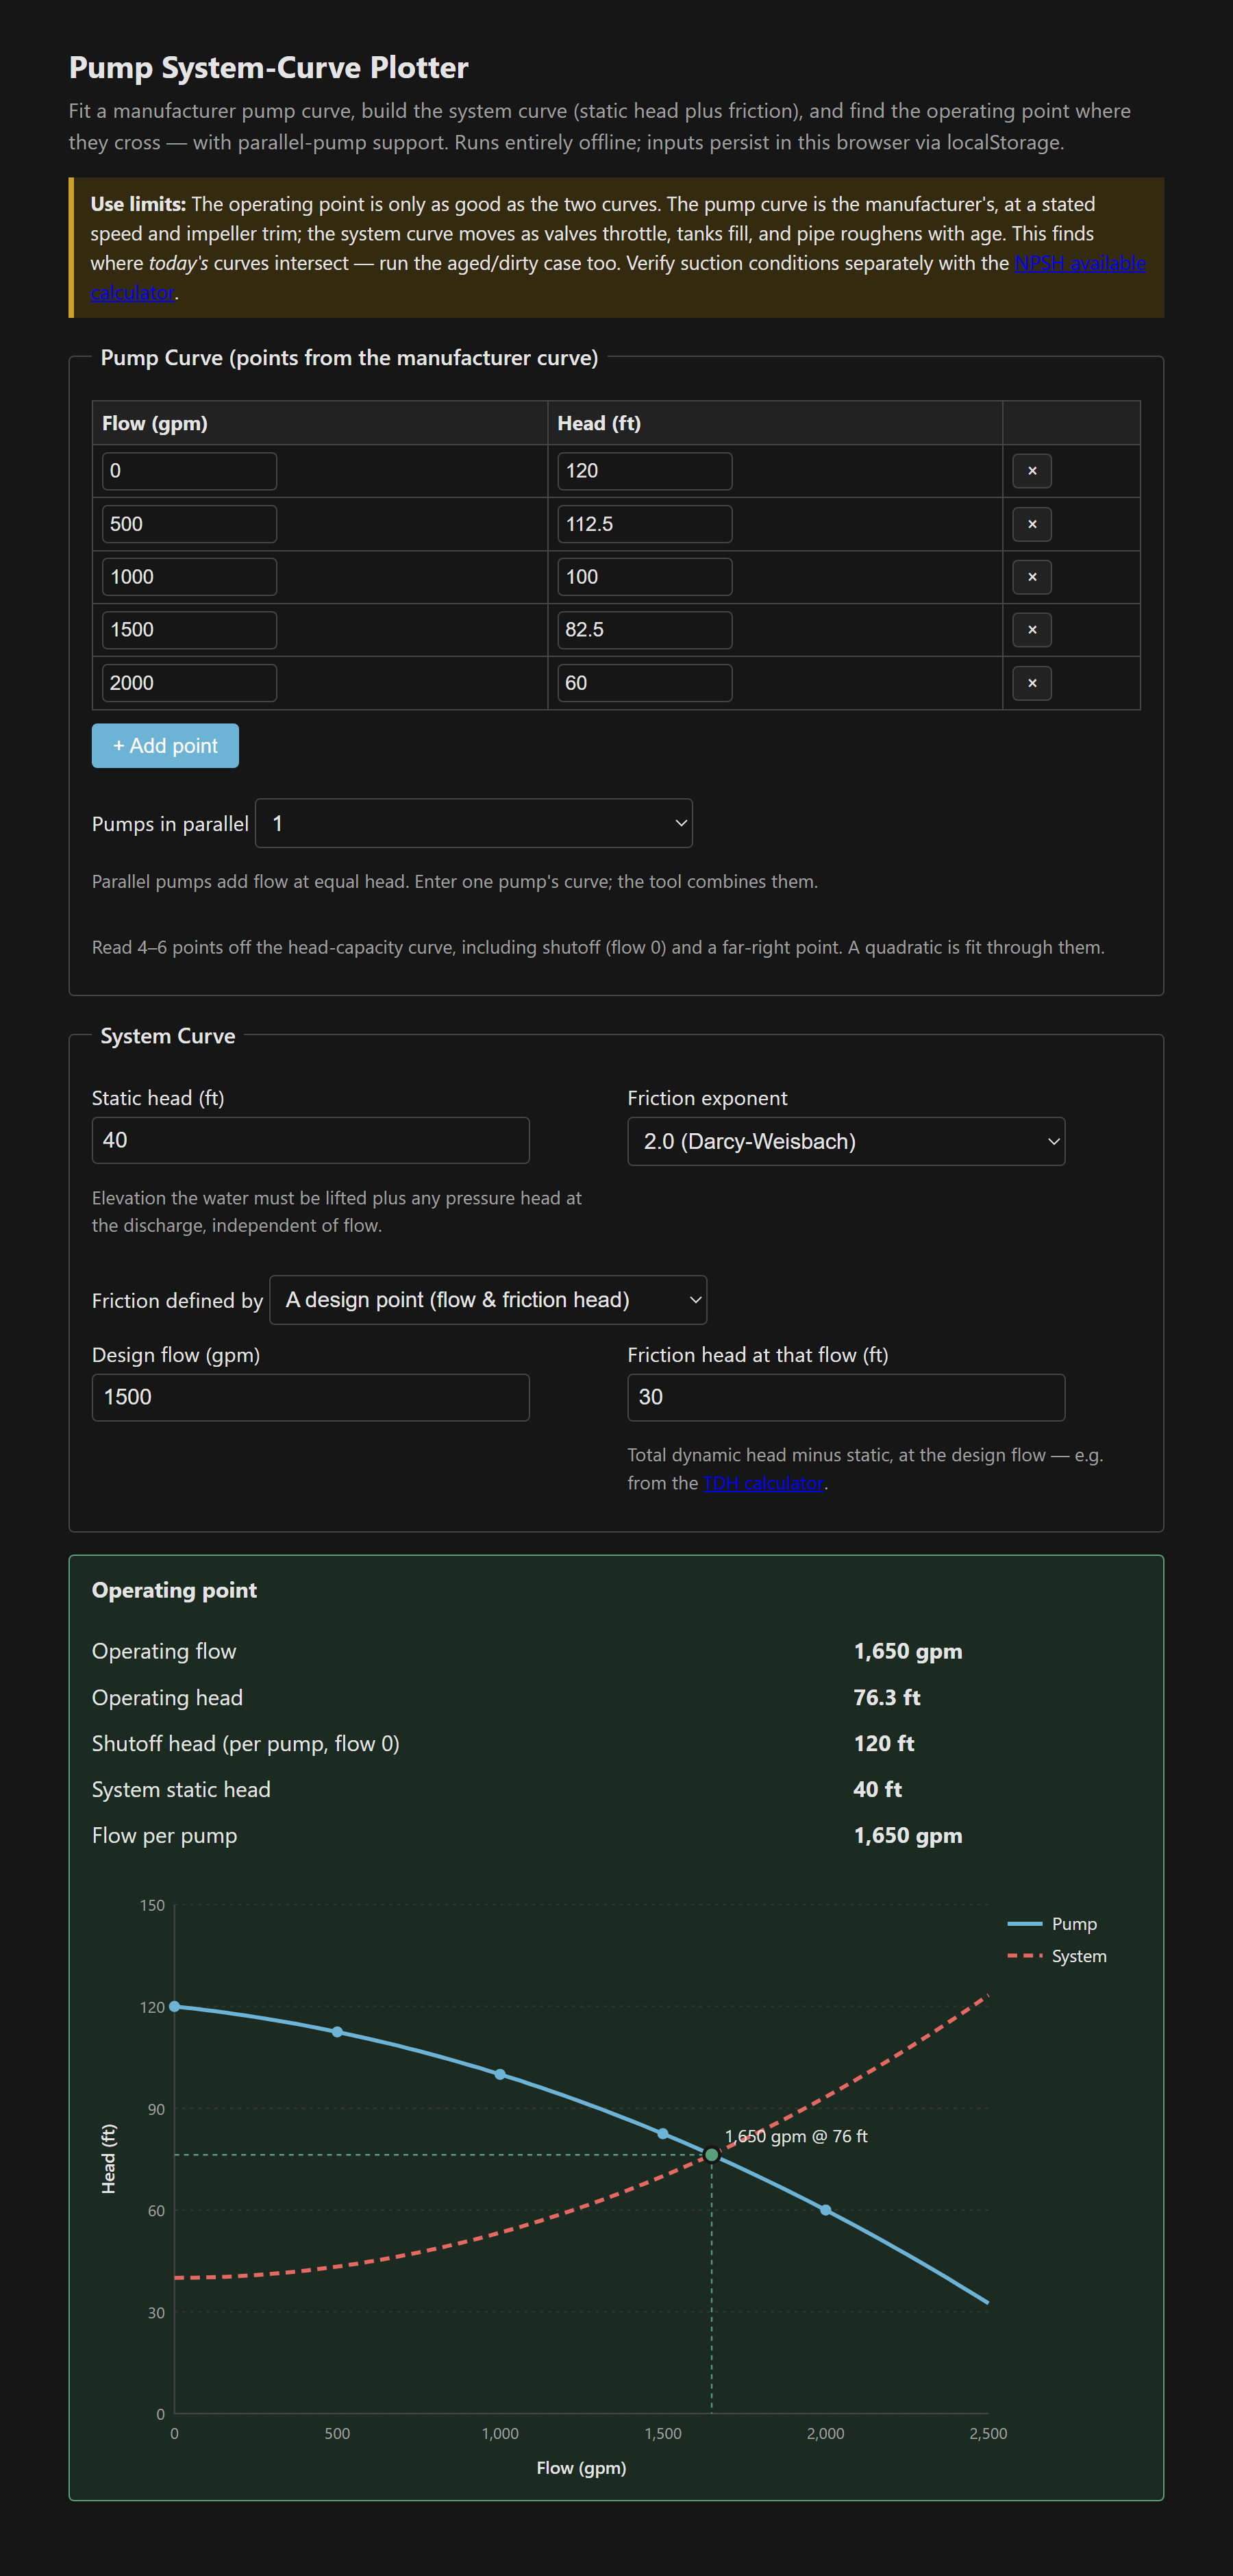Open the Pumps in parallel dropdown

tap(474, 823)
